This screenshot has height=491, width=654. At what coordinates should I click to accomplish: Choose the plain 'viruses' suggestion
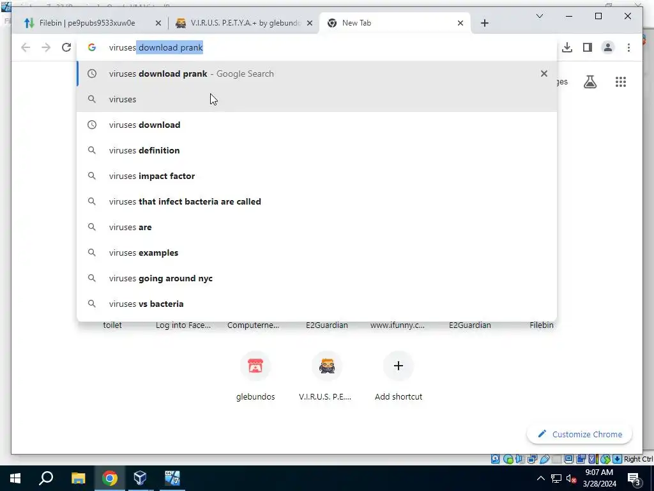(x=317, y=99)
